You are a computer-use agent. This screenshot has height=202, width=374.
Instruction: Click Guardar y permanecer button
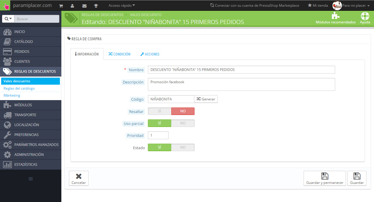coord(325,178)
